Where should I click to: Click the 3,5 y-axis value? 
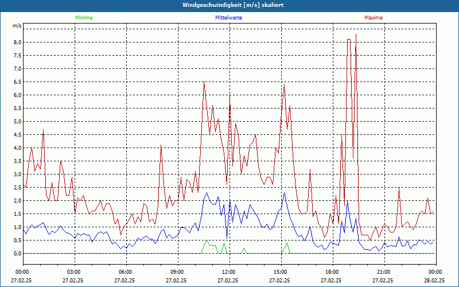click(x=18, y=161)
